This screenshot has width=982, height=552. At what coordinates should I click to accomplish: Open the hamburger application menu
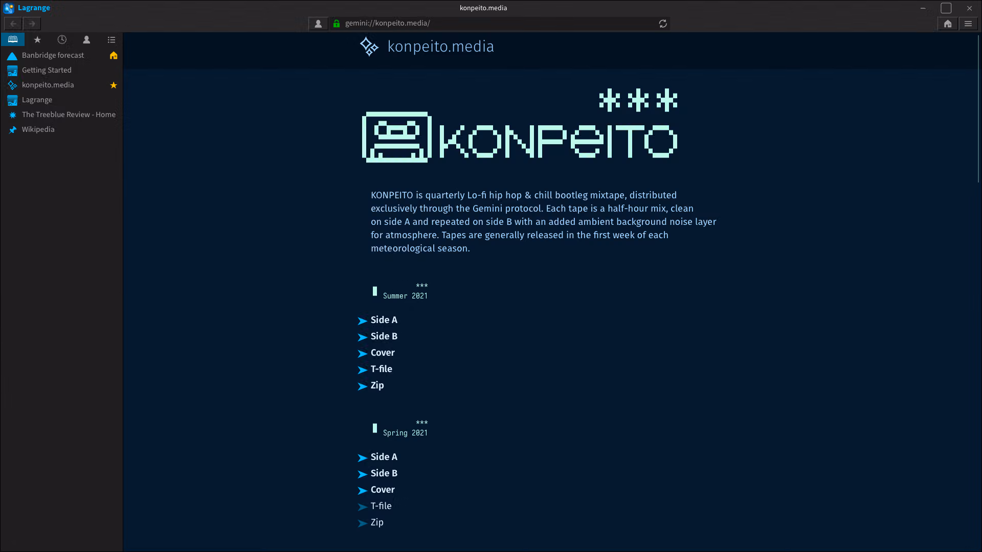click(x=968, y=24)
